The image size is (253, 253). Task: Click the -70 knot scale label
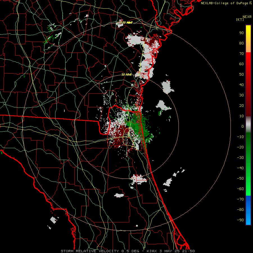point(240,199)
